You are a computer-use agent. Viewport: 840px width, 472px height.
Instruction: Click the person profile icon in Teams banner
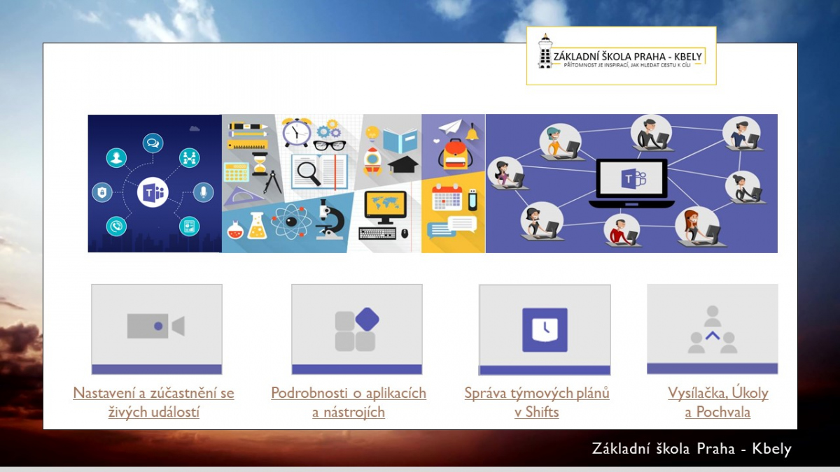116,158
